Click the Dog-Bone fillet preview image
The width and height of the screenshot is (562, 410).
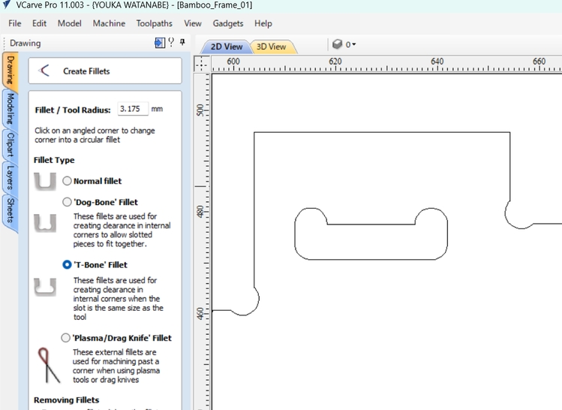tap(45, 223)
